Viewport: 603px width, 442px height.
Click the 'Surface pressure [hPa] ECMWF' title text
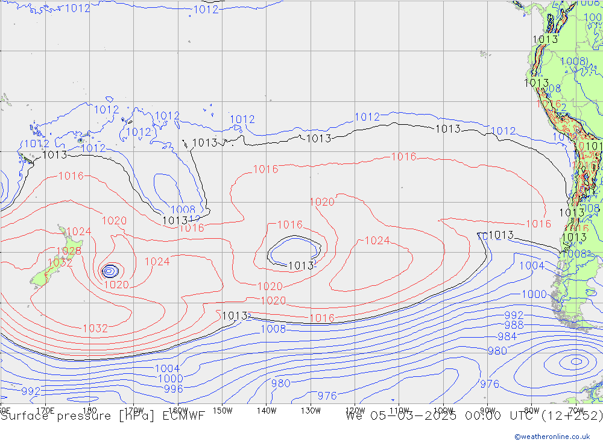[103, 416]
